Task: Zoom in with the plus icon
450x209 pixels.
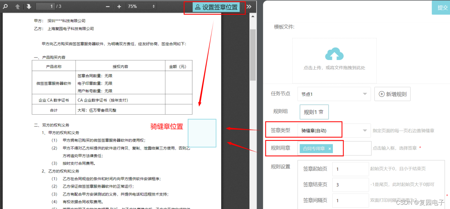Action: click(119, 6)
